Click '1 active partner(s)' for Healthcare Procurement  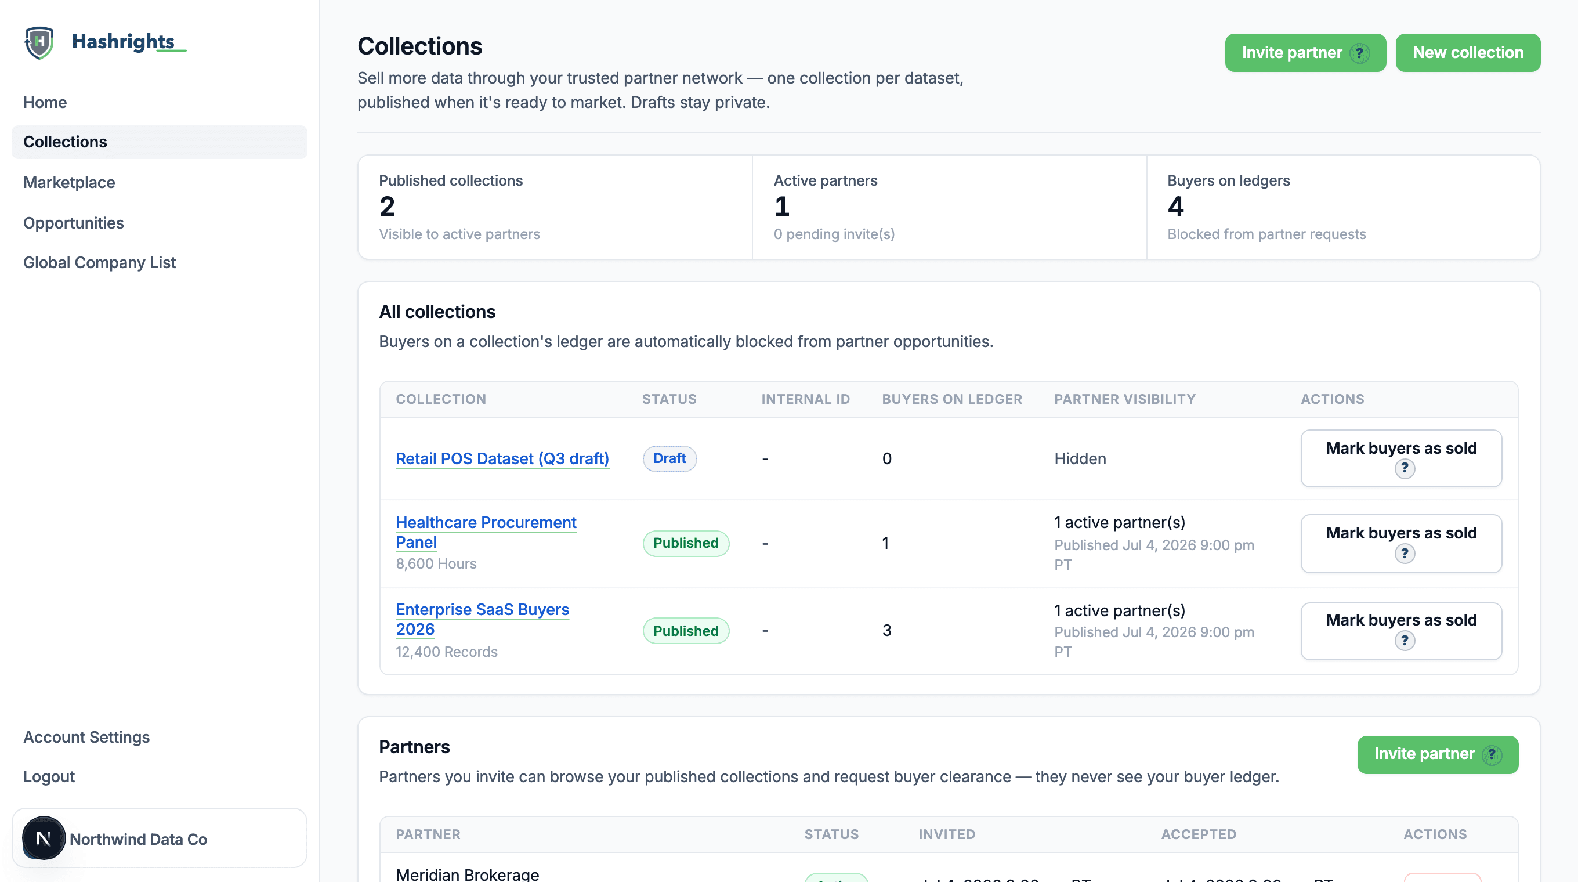(1119, 522)
